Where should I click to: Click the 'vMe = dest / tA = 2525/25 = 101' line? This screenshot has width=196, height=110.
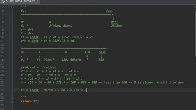click(48, 41)
